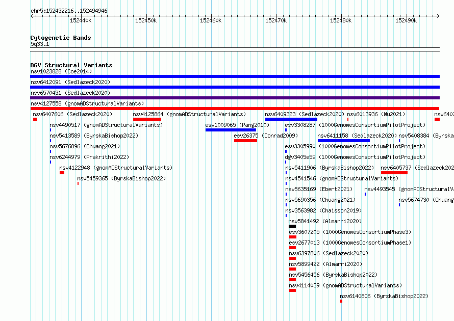The height and width of the screenshot is (321, 454).
Task: Click the 152460k ruler tick label
Action: (x=211, y=20)
